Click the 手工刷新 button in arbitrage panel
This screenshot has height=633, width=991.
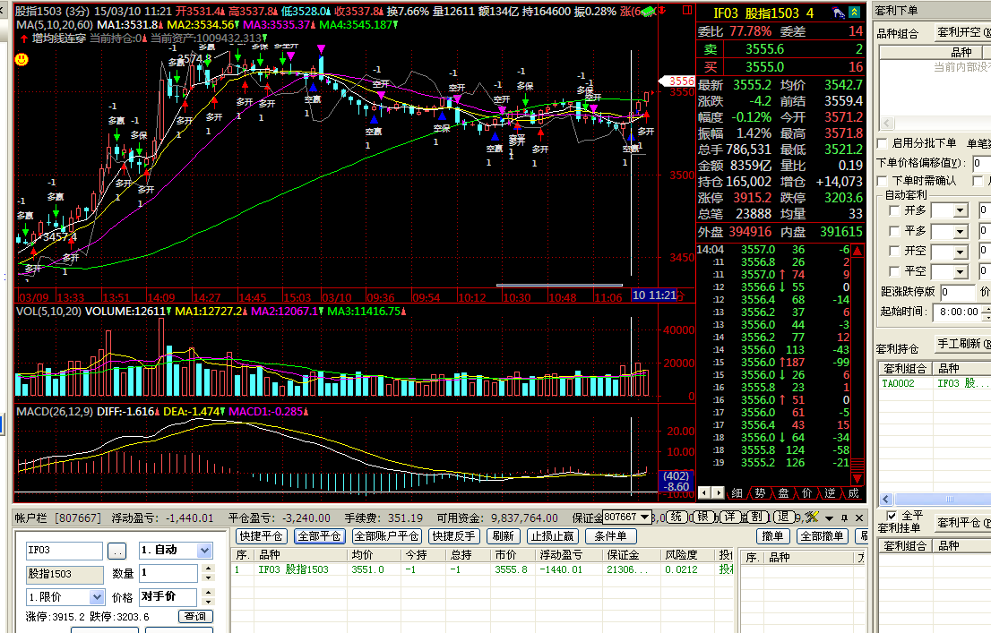pyautogui.click(x=962, y=345)
